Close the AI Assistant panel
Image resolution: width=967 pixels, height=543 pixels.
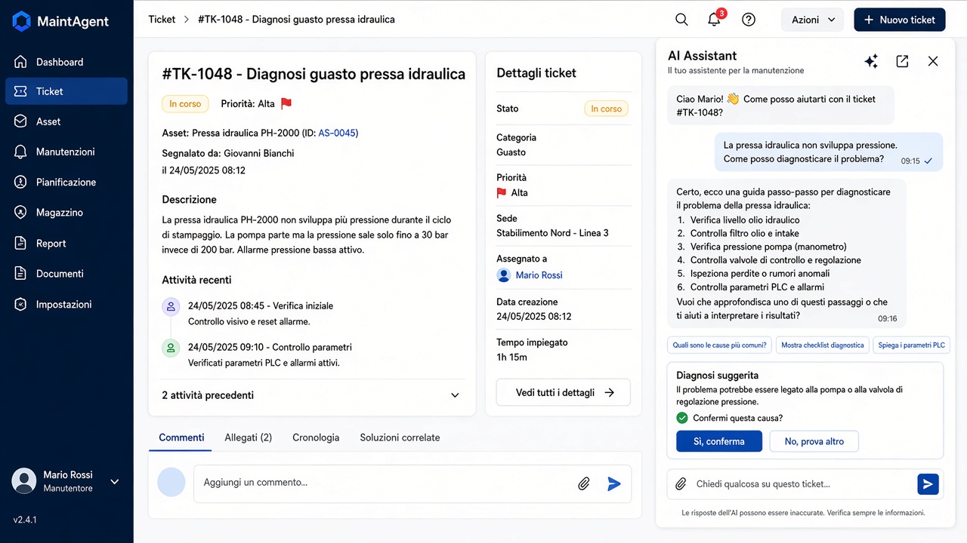933,61
